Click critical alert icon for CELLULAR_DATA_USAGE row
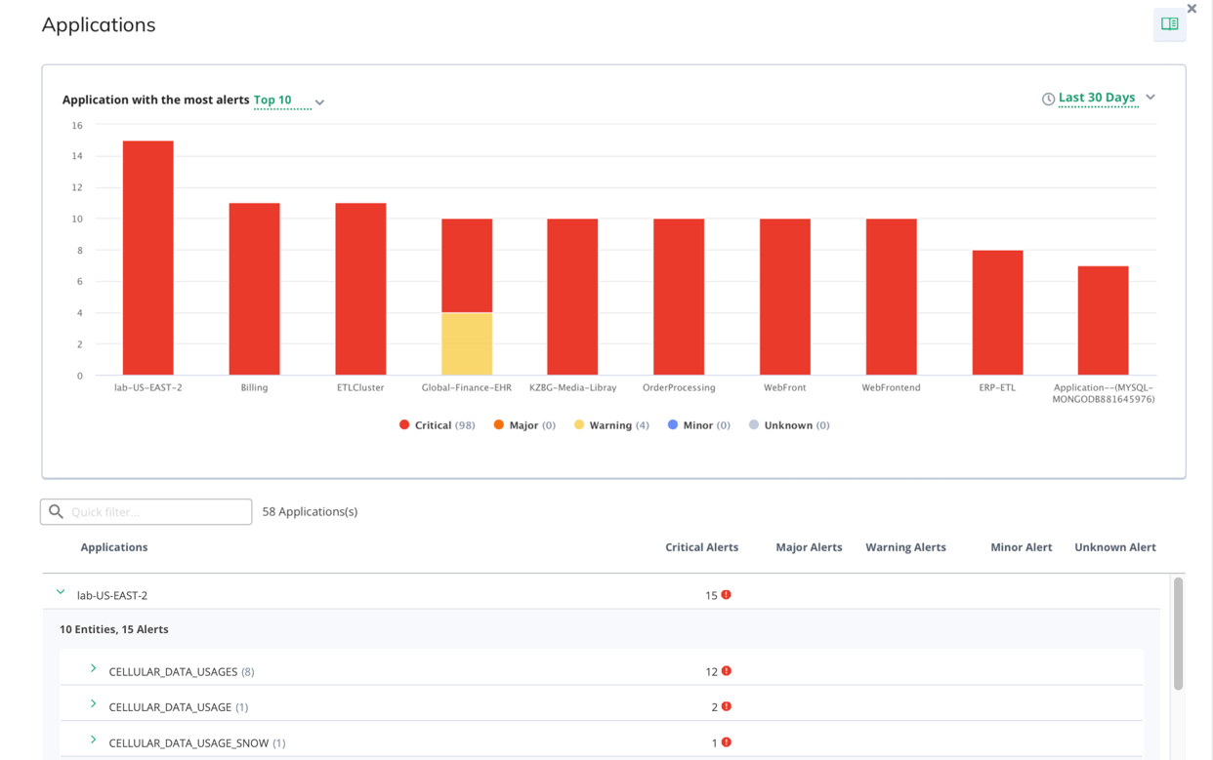Viewport: 1213px width, 760px height. click(x=727, y=706)
